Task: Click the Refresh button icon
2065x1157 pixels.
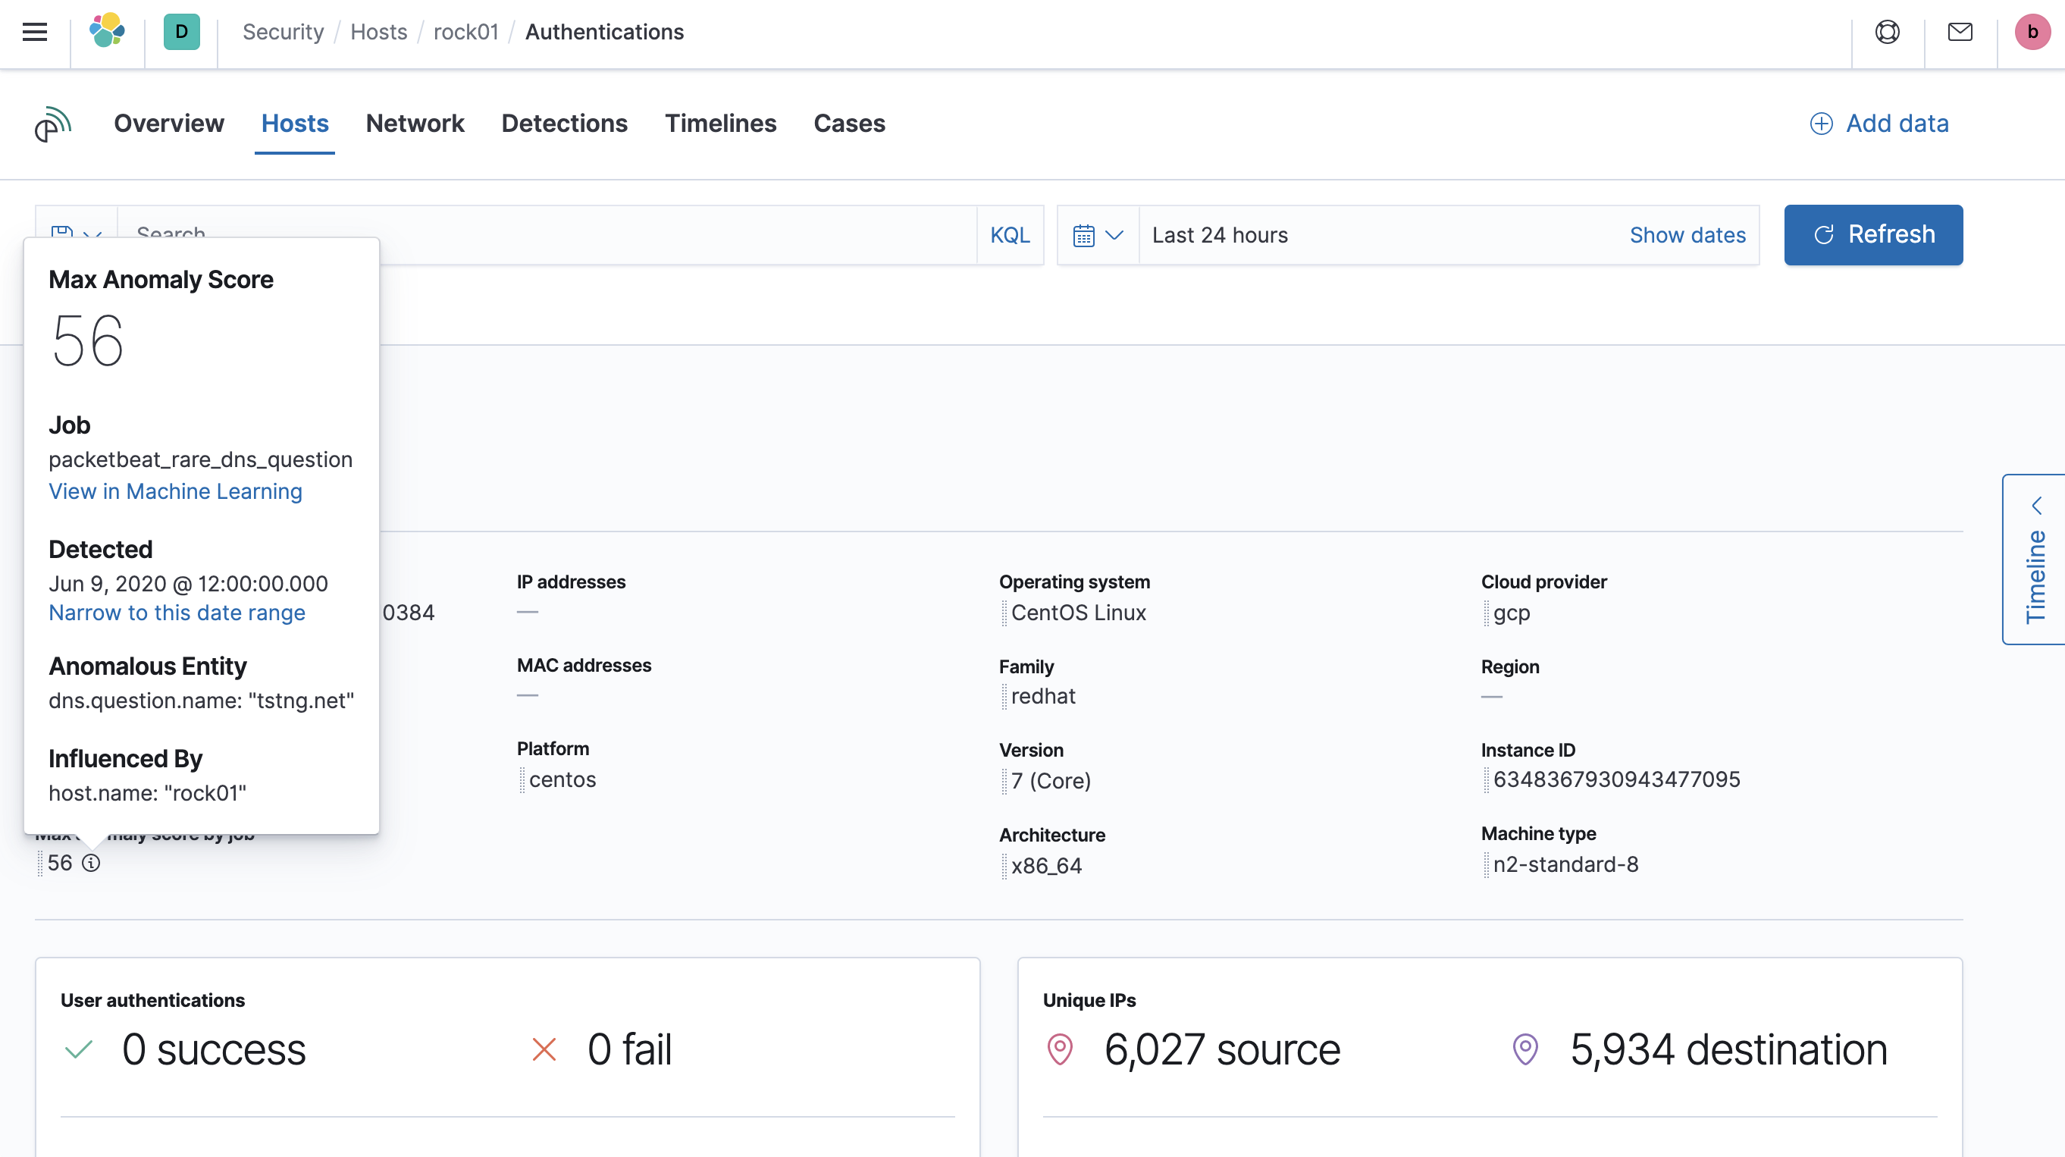Action: point(1824,235)
